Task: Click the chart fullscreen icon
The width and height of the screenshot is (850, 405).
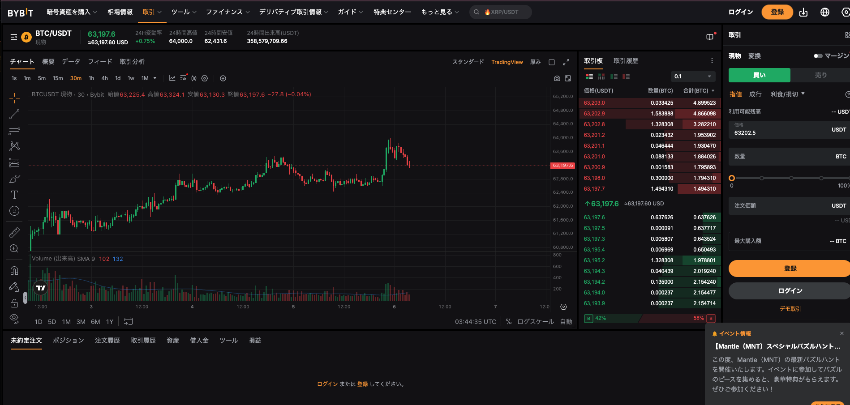Action: pyautogui.click(x=568, y=78)
